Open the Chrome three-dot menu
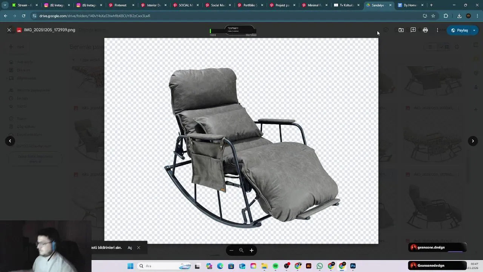Image resolution: width=483 pixels, height=272 pixels. pyautogui.click(x=478, y=16)
